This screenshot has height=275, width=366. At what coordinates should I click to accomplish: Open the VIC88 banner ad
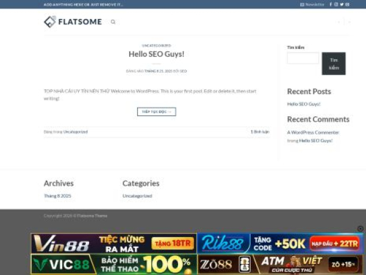(x=114, y=264)
